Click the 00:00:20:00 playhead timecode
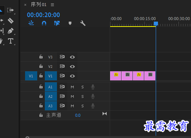191x138 pixels. 43,15
